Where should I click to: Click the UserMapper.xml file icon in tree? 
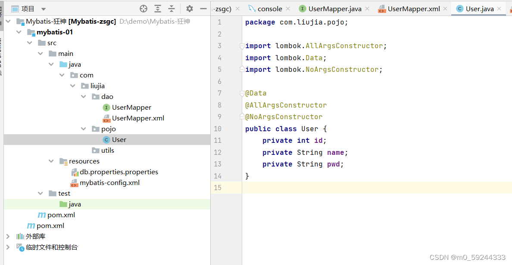pos(106,118)
